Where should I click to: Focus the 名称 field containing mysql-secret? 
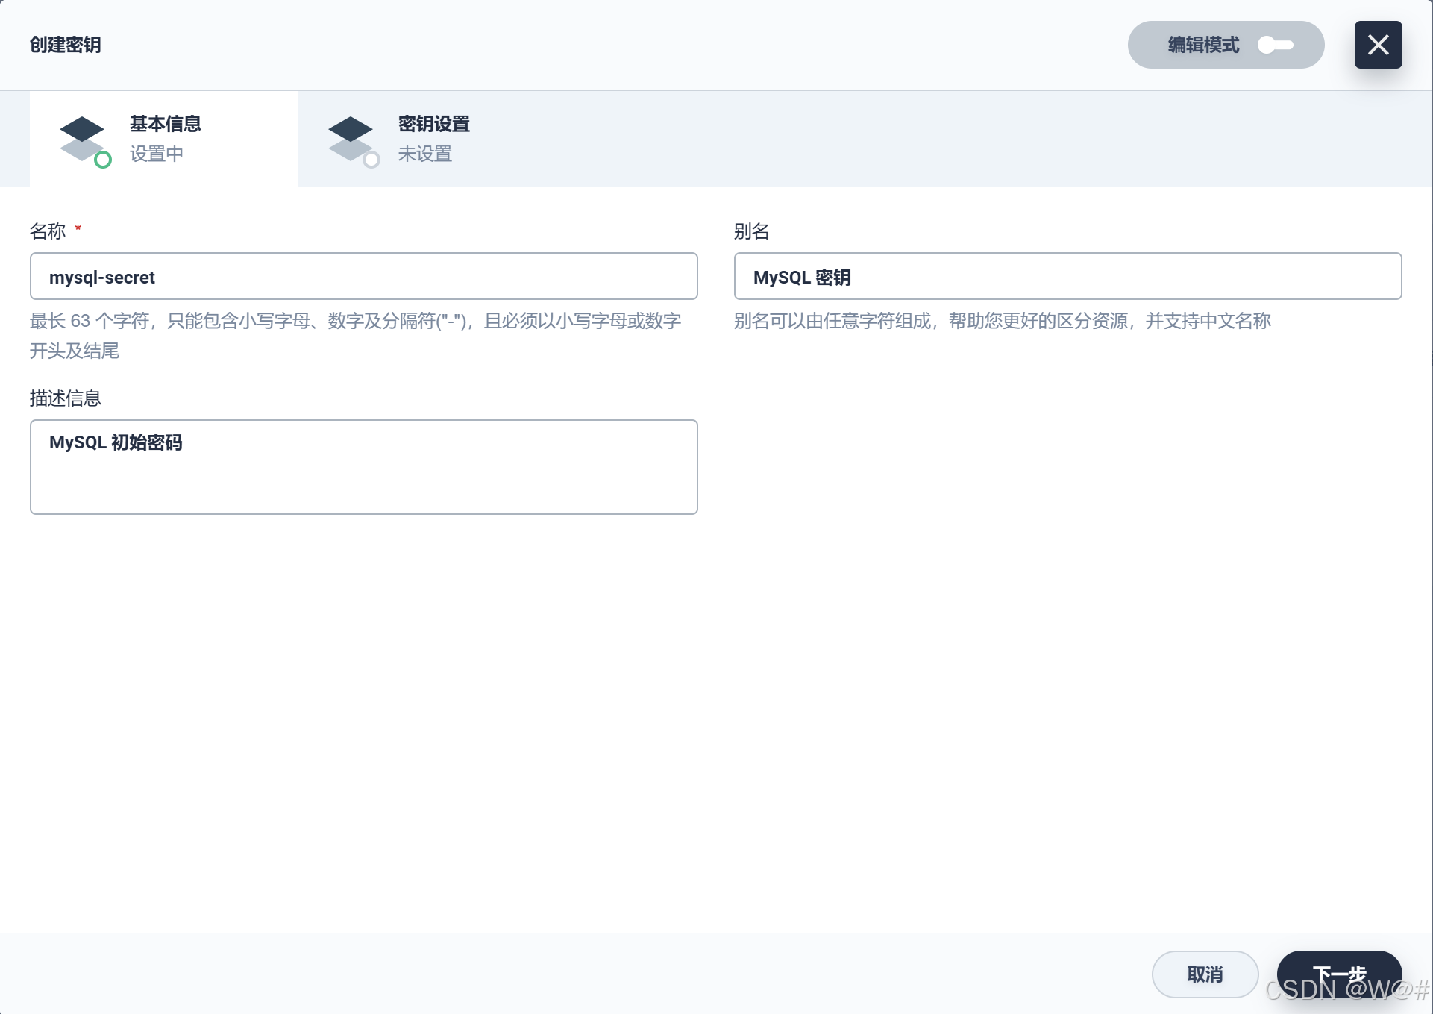pos(364,276)
